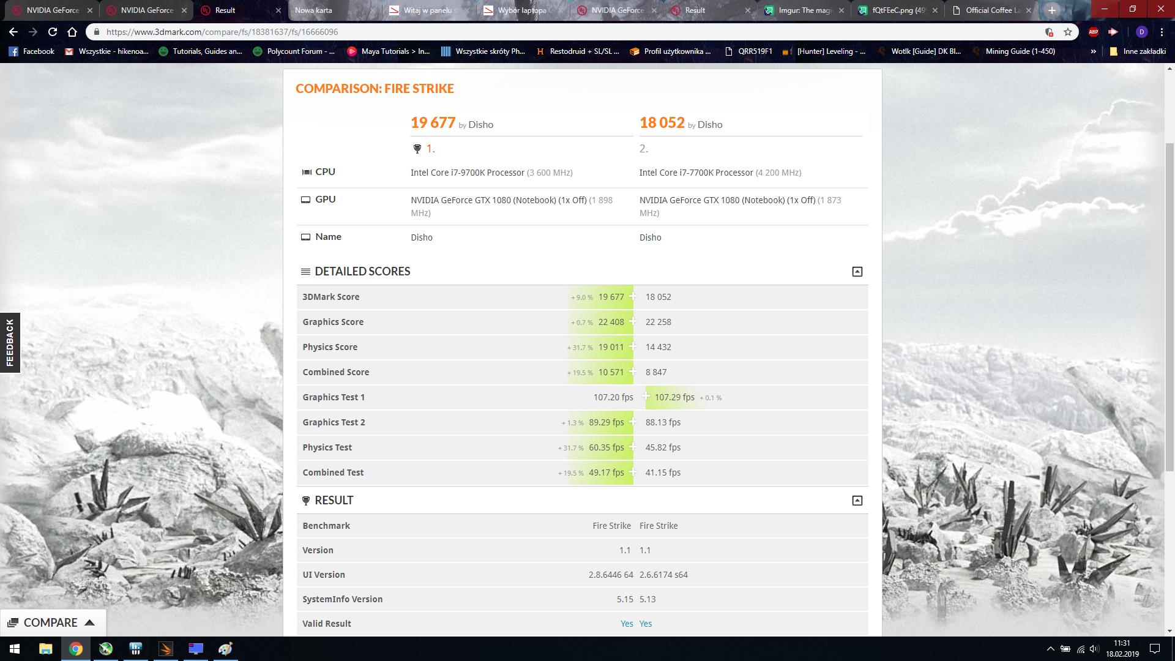
Task: Reload the page with refresh icon
Action: (53, 32)
